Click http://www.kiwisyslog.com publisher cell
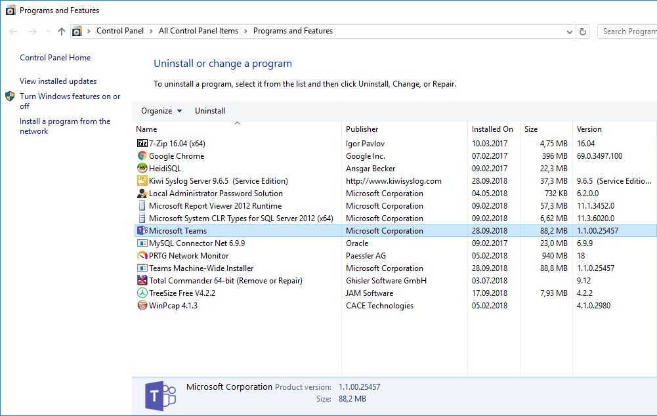The image size is (657, 416). (x=393, y=181)
